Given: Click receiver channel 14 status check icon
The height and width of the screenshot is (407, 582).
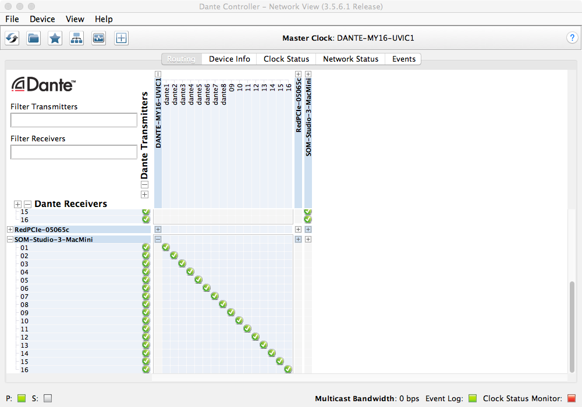Looking at the screenshot, I should [x=146, y=354].
